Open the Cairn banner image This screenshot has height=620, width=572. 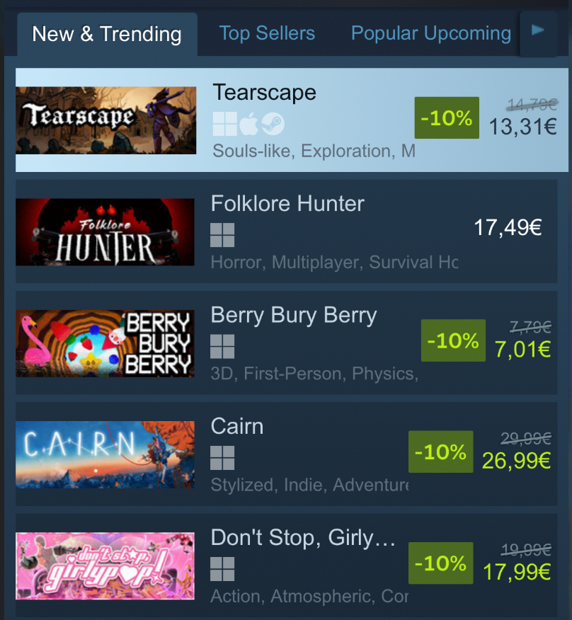pyautogui.click(x=105, y=454)
